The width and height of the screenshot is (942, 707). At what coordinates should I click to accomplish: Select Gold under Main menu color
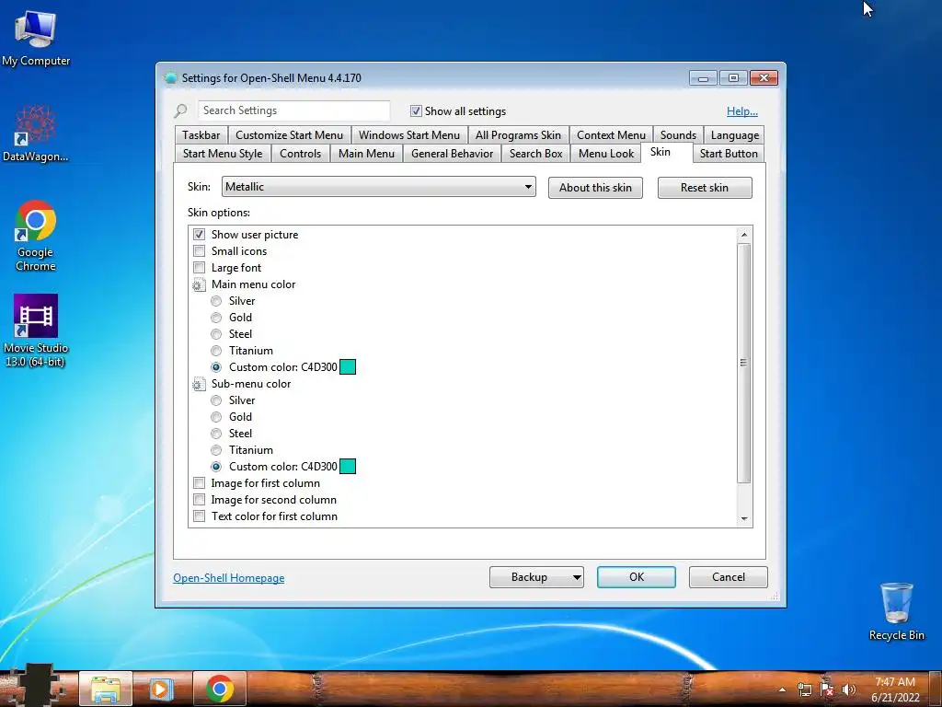click(216, 318)
